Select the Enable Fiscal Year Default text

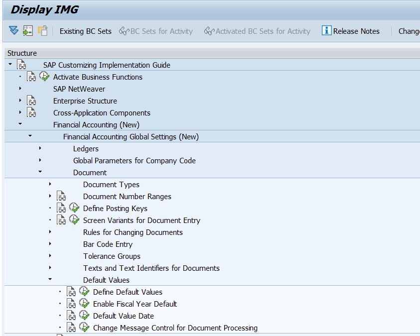[x=135, y=304]
